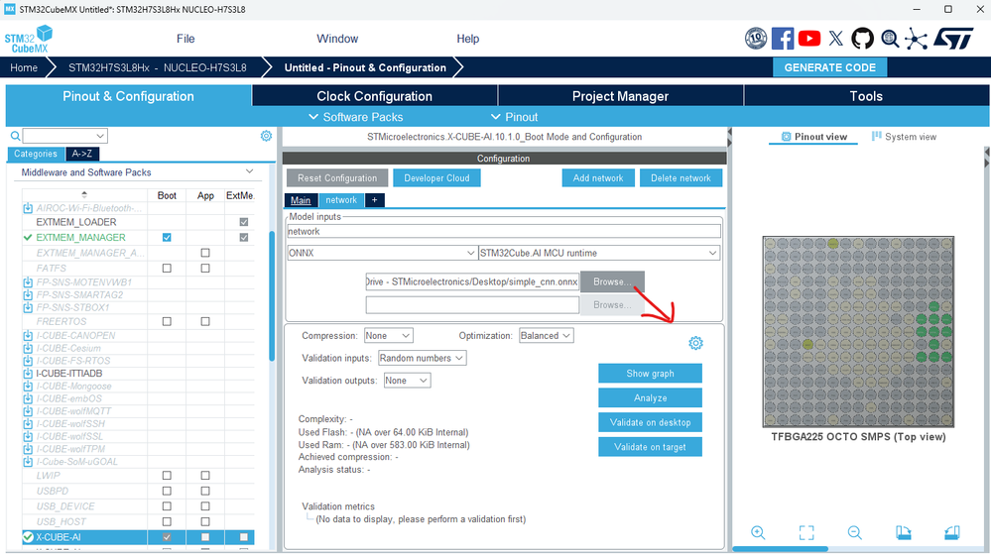Rotate the chip view right icon
Screen dimensions: 991x558
click(x=951, y=532)
